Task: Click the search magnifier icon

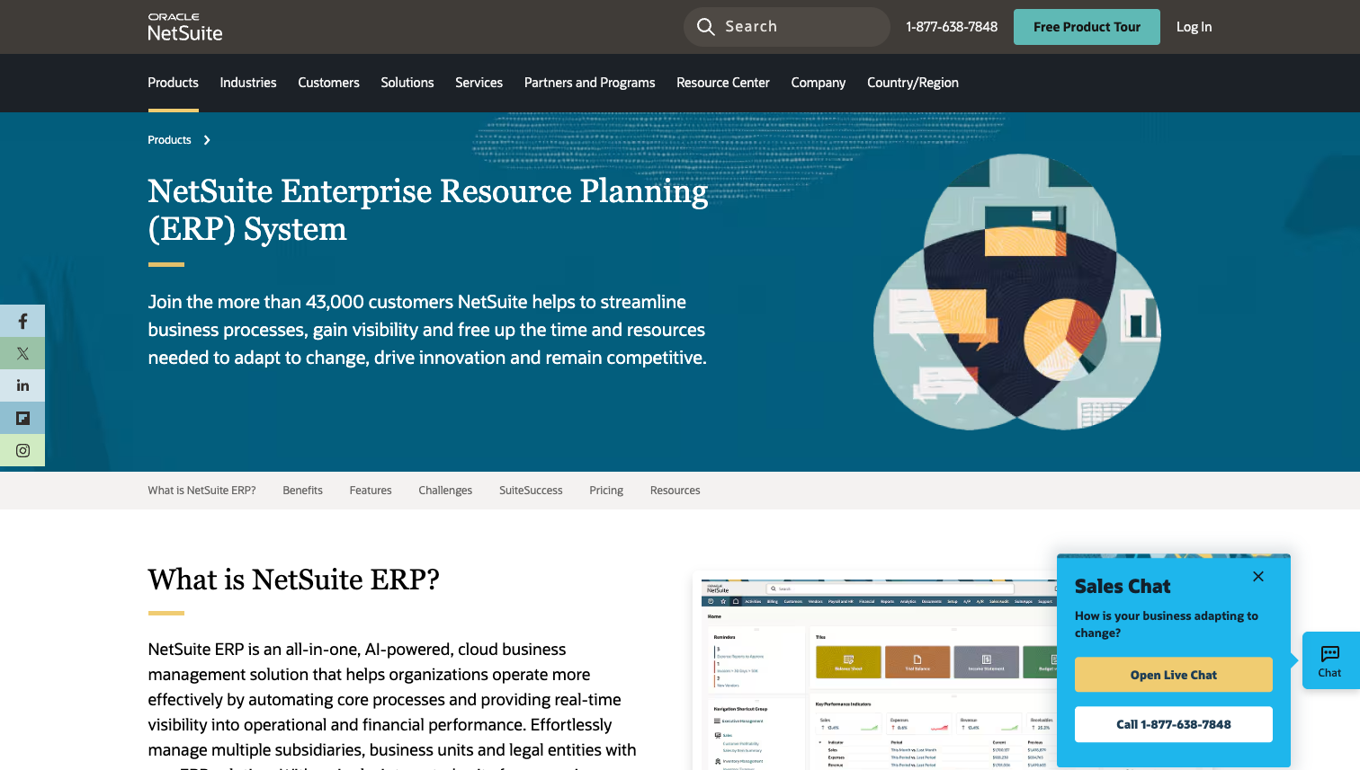Action: 706,26
